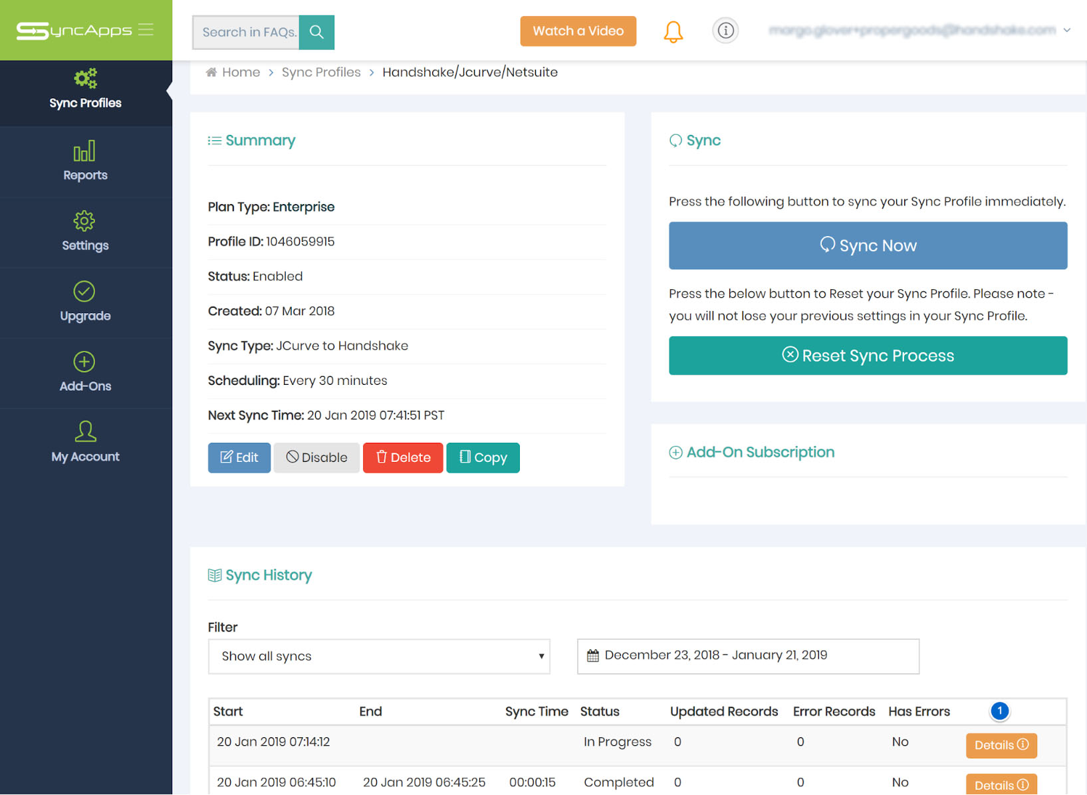This screenshot has width=1087, height=795.
Task: Go to Sync Profiles breadcrumb
Action: click(x=321, y=72)
